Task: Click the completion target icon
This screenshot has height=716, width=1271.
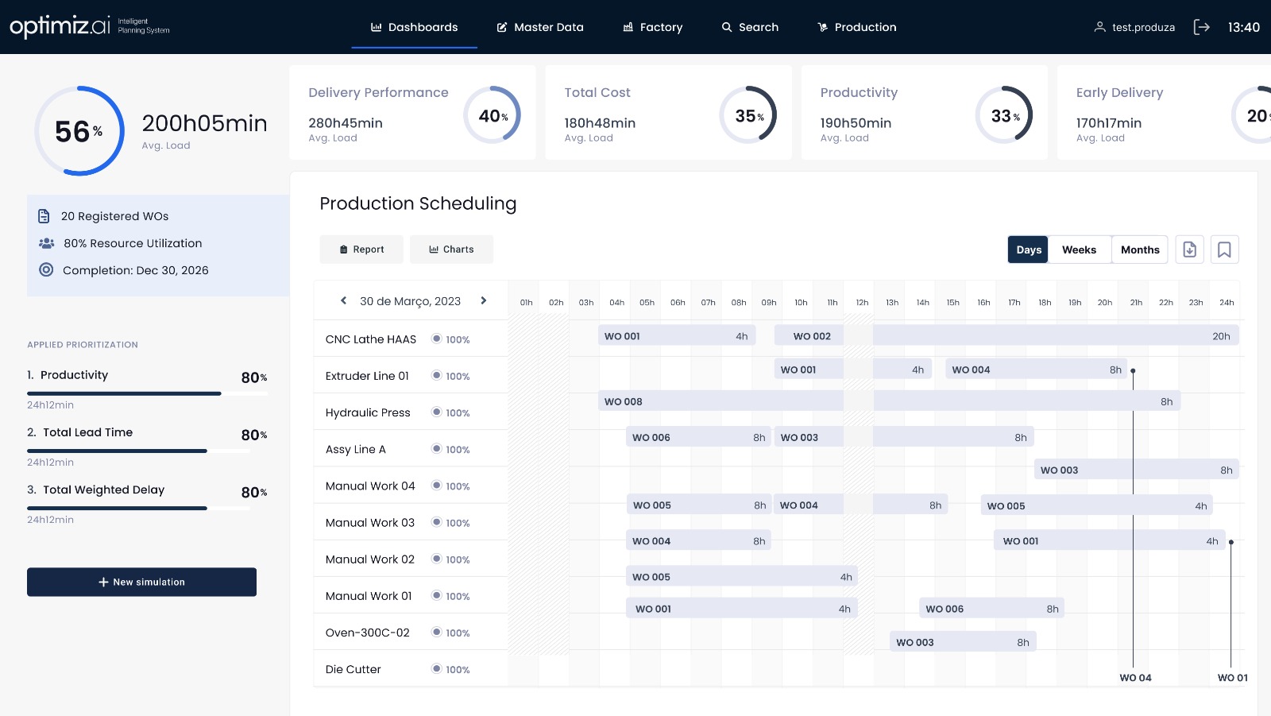Action: coord(46,269)
